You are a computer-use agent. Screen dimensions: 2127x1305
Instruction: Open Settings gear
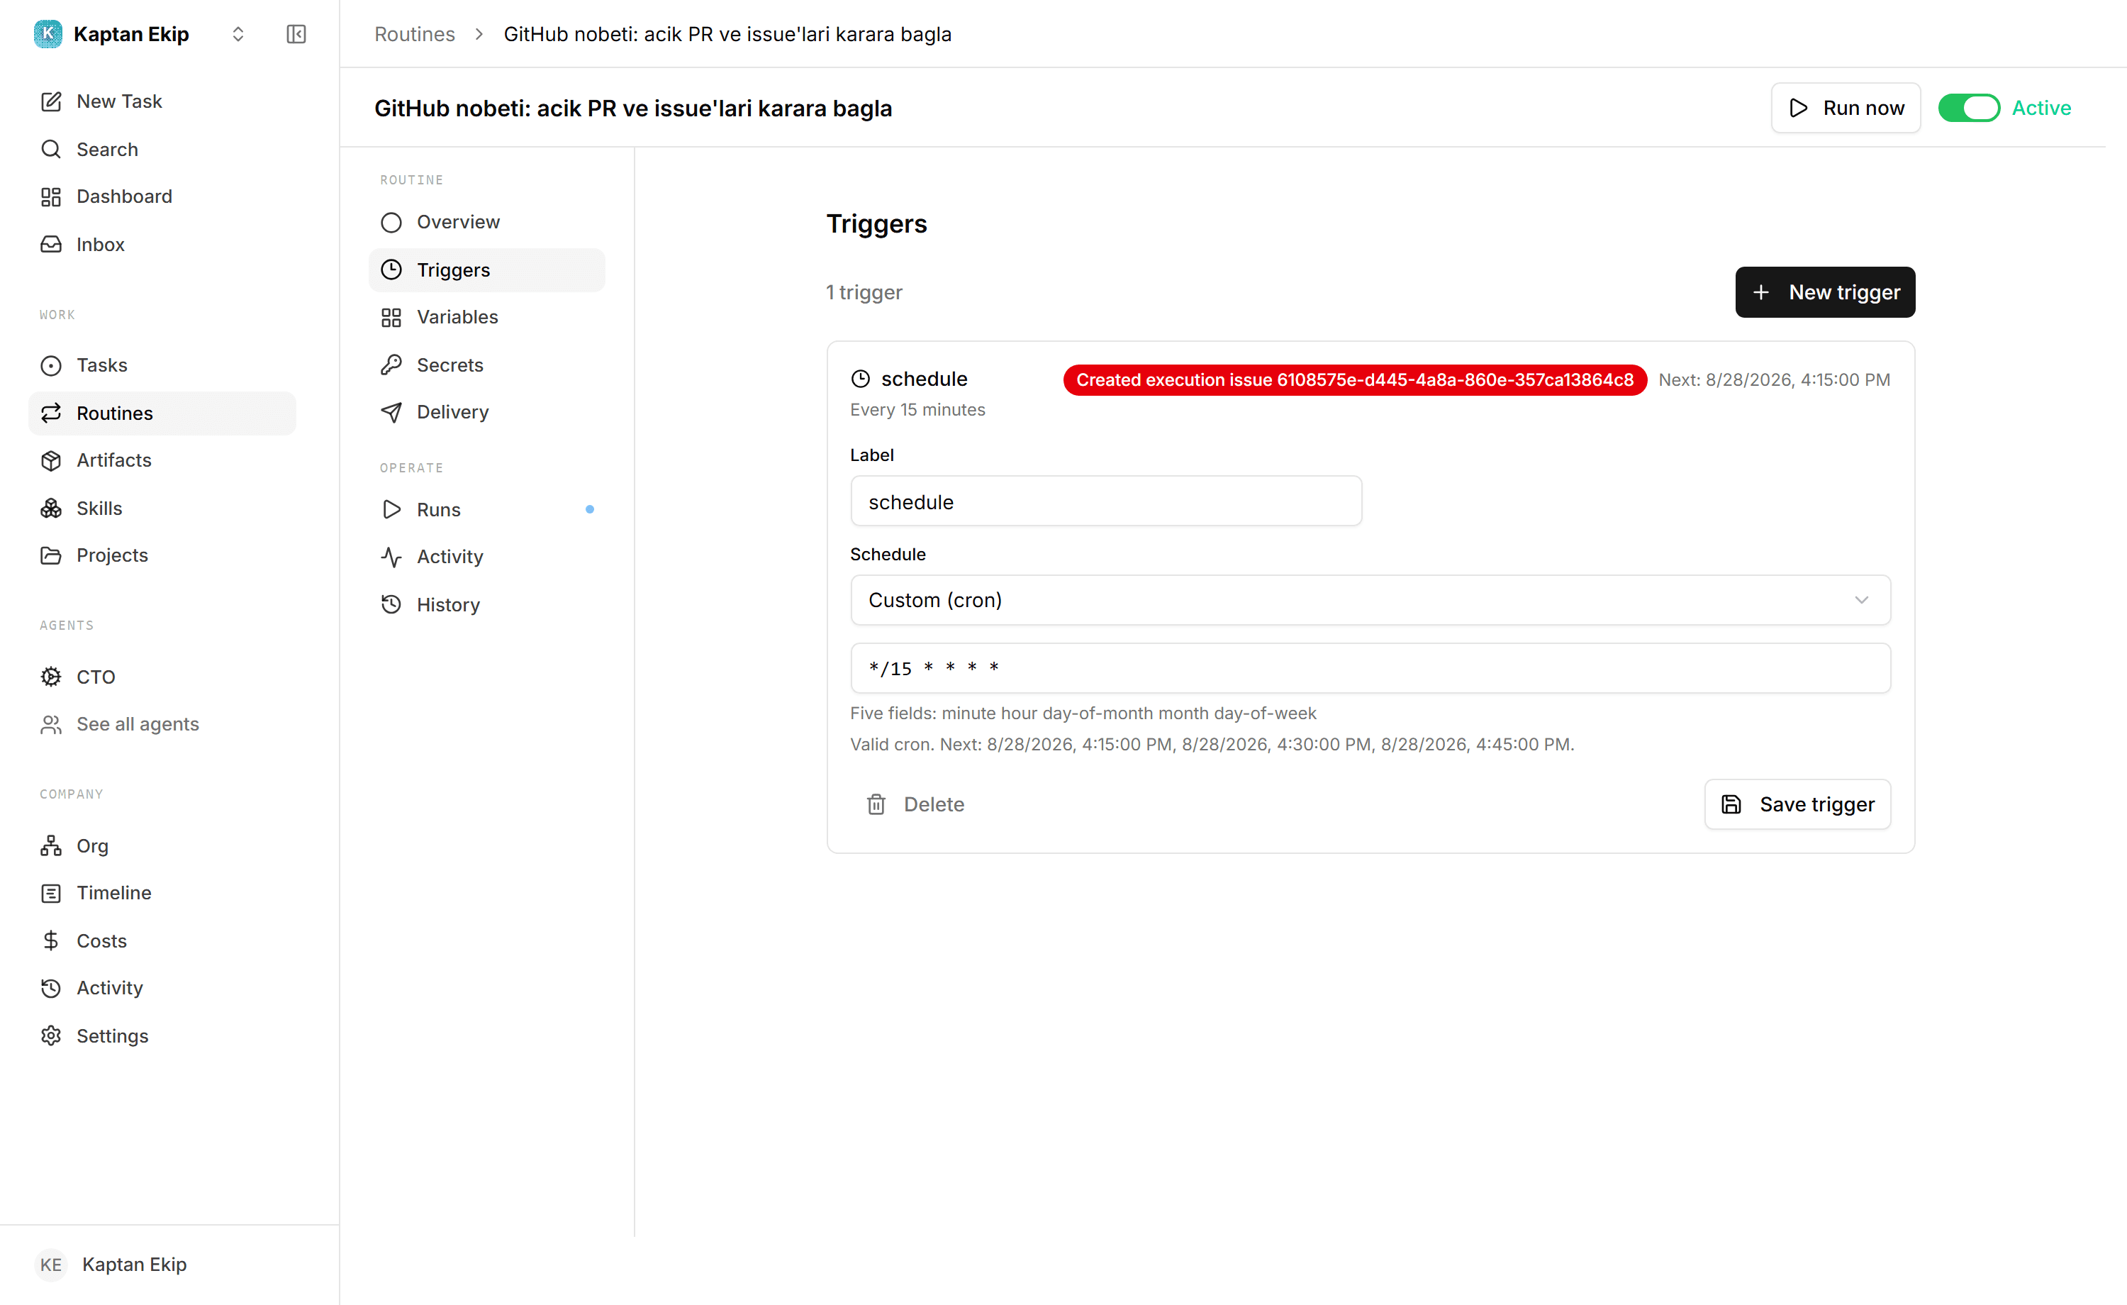(162, 1035)
